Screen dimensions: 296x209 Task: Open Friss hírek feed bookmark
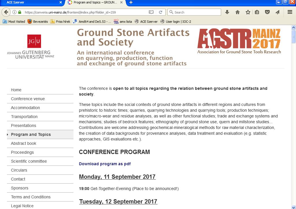coord(60,21)
